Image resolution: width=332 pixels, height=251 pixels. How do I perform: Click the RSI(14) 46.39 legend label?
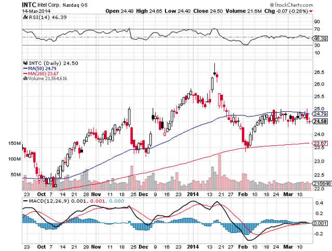(x=48, y=17)
